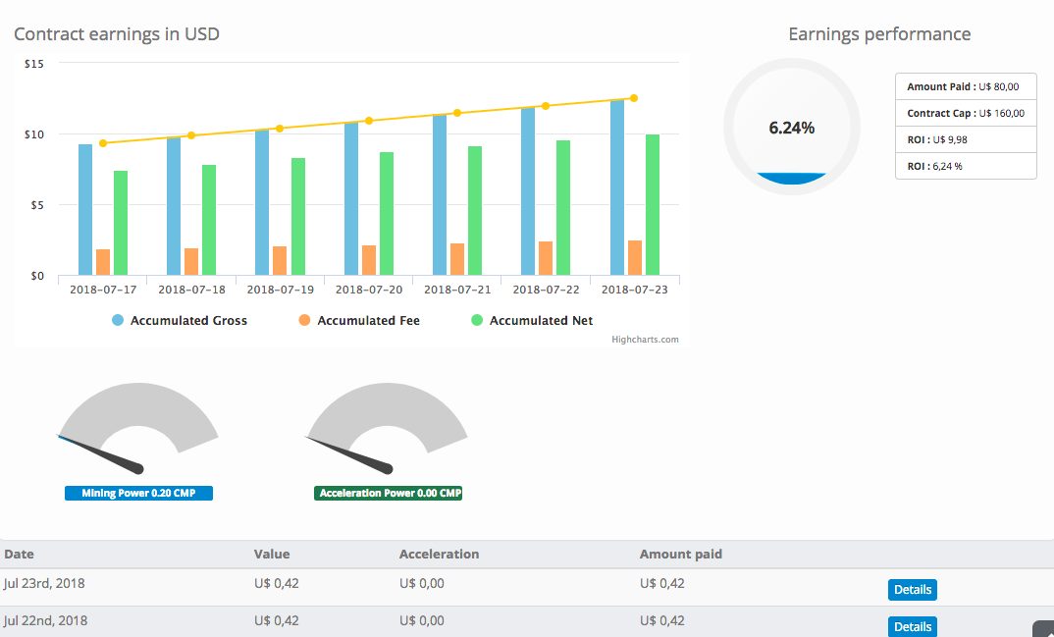This screenshot has width=1054, height=637.
Task: Open the Highcharts.com credit link
Action: pyautogui.click(x=645, y=340)
